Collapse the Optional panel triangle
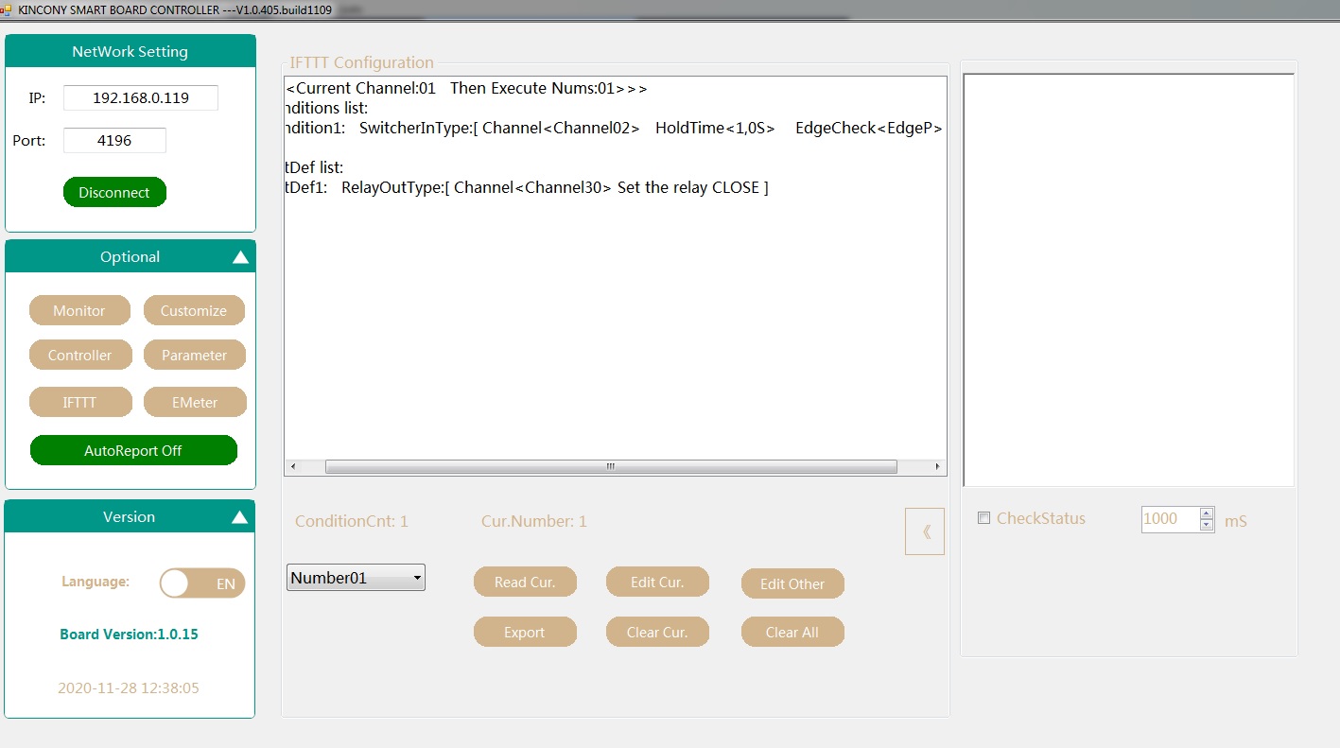This screenshot has height=748, width=1340. (240, 257)
